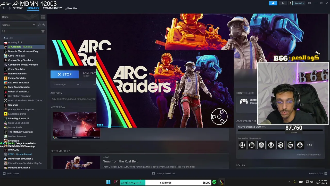Show ready-to-play games filter icon
The width and height of the screenshot is (330, 186).
(x=44, y=25)
